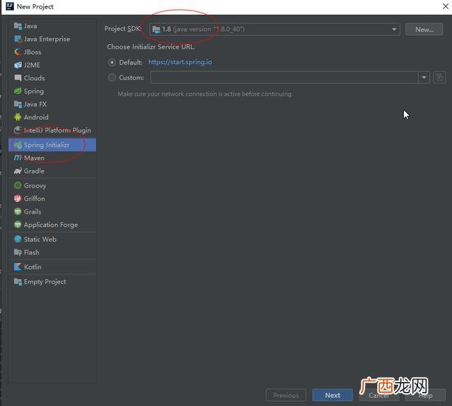Image resolution: width=452 pixels, height=406 pixels.
Task: Choose Java in the project type list
Action: (30, 26)
